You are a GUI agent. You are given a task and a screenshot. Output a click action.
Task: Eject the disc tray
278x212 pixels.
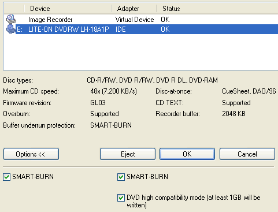click(128, 154)
